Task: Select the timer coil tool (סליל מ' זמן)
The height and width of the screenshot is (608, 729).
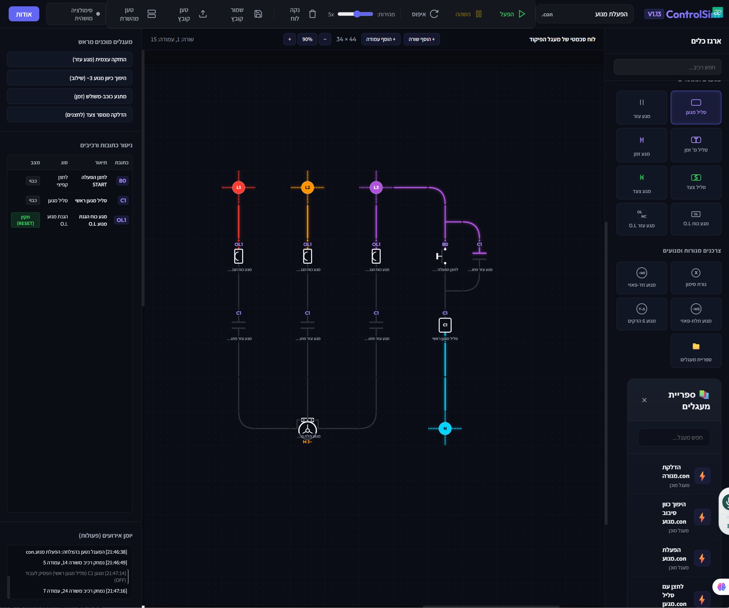Action: (696, 145)
